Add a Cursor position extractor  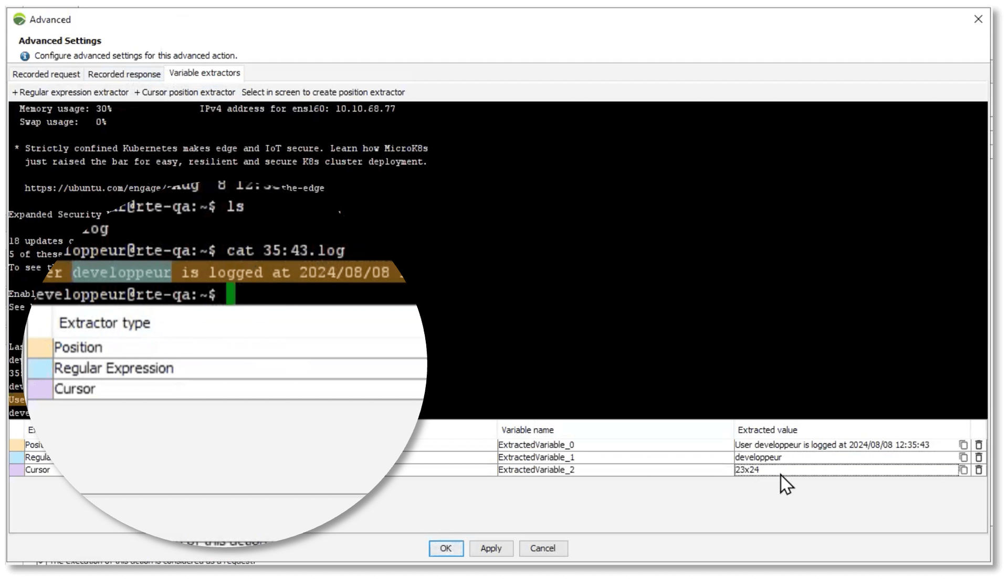pos(185,92)
